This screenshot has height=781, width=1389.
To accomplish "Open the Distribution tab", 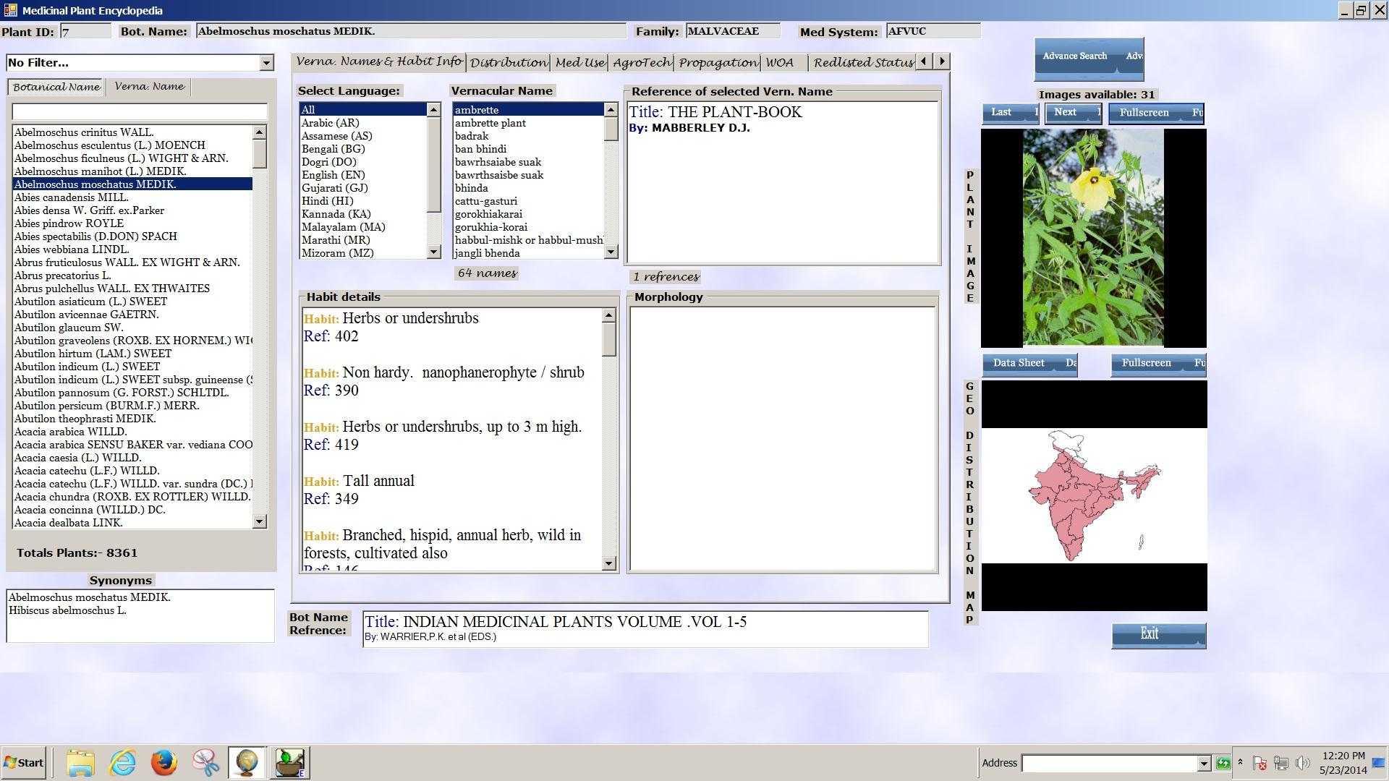I will point(509,61).
